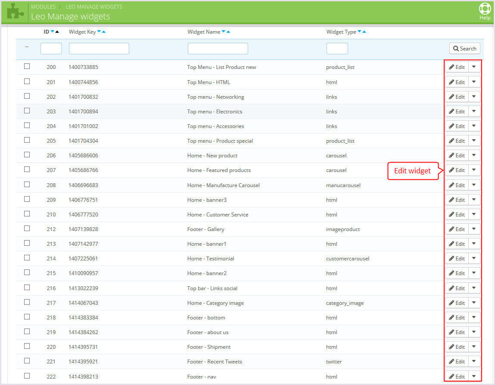Viewport: 495px width, 385px height.
Task: Sort ID column descending arrow
Action: pos(53,32)
